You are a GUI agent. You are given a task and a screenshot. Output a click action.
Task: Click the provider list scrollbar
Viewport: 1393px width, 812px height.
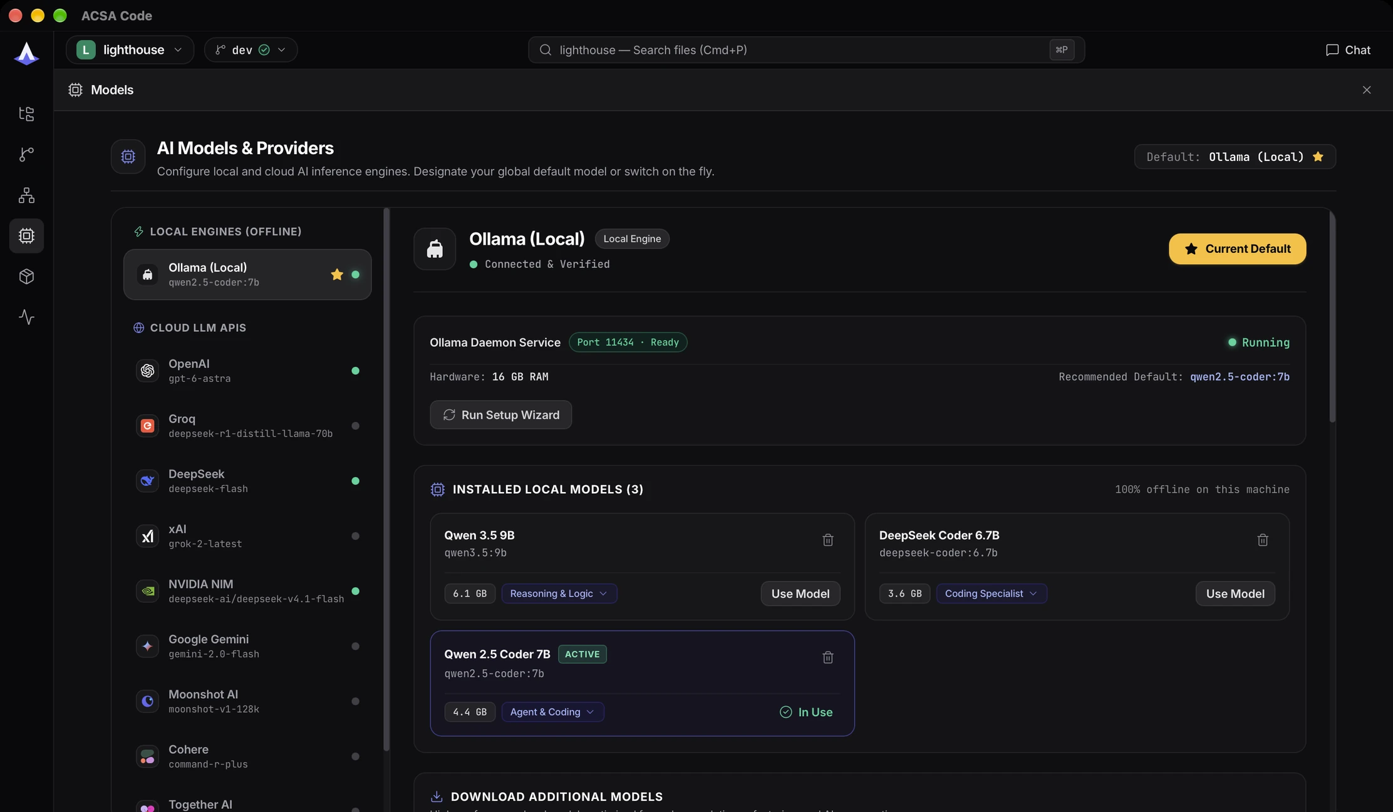coord(386,480)
